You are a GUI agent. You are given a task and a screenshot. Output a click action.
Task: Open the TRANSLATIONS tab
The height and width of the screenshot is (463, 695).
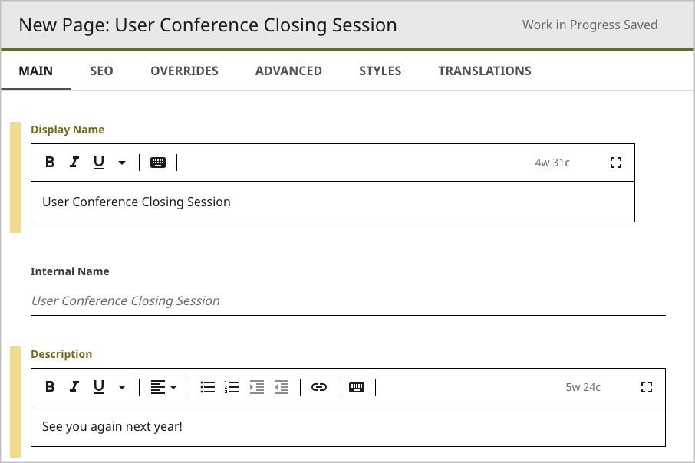click(485, 71)
